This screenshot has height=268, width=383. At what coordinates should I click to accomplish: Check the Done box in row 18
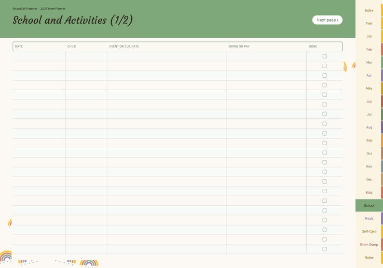coord(325,220)
